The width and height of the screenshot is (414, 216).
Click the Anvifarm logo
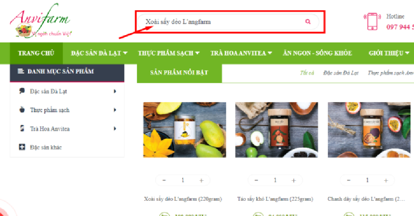(40, 21)
